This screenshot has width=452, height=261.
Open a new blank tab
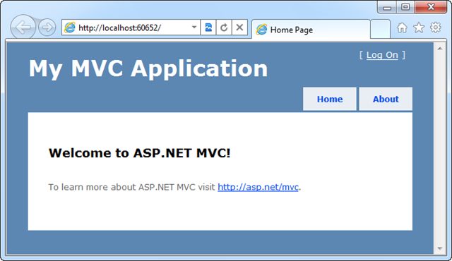(x=380, y=29)
